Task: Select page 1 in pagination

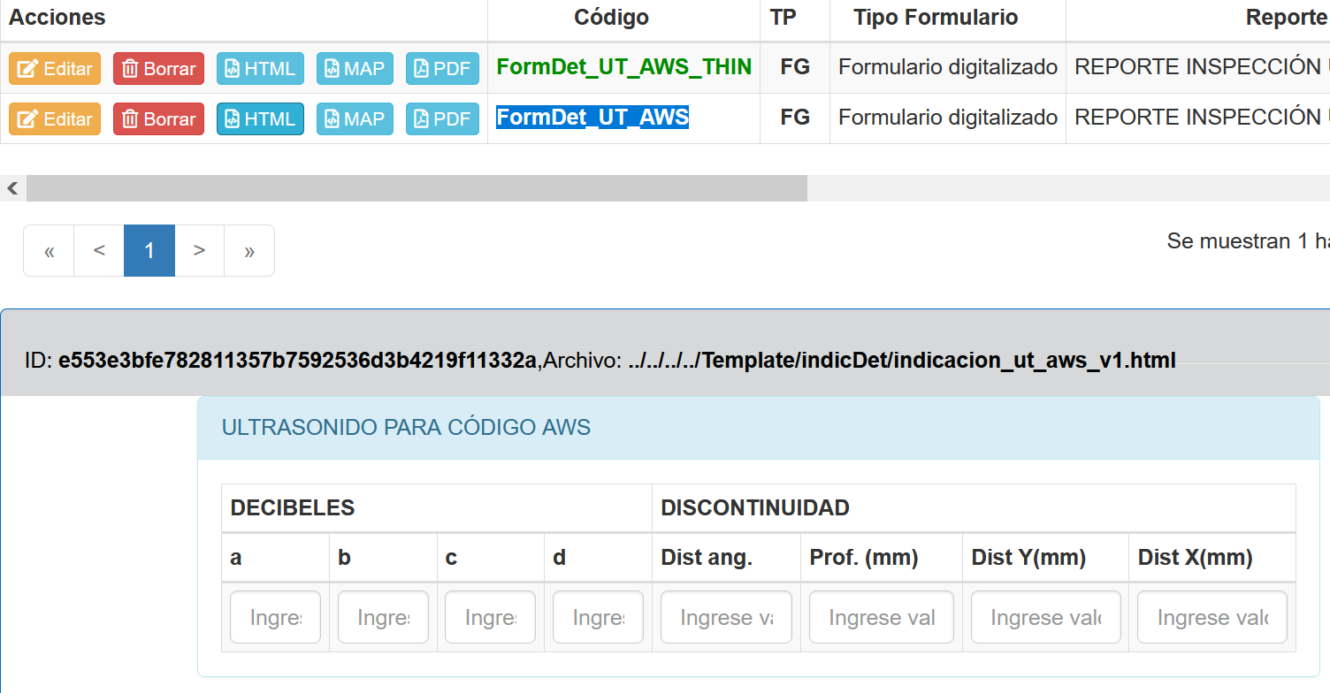Action: (x=149, y=251)
